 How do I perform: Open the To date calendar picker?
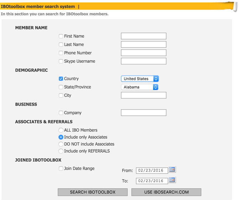tap(172, 180)
